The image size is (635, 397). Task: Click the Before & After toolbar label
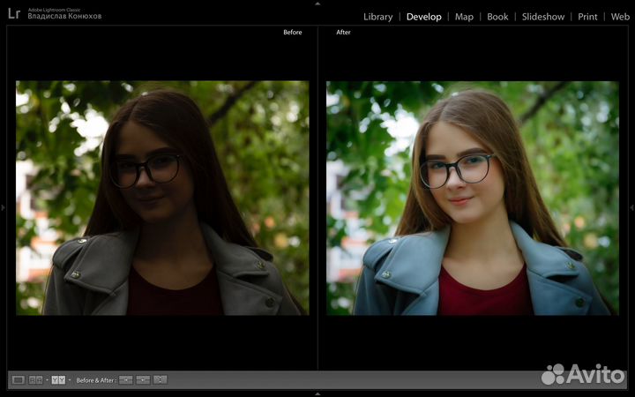coord(96,380)
